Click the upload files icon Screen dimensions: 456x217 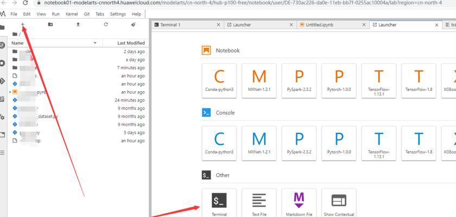[78, 25]
